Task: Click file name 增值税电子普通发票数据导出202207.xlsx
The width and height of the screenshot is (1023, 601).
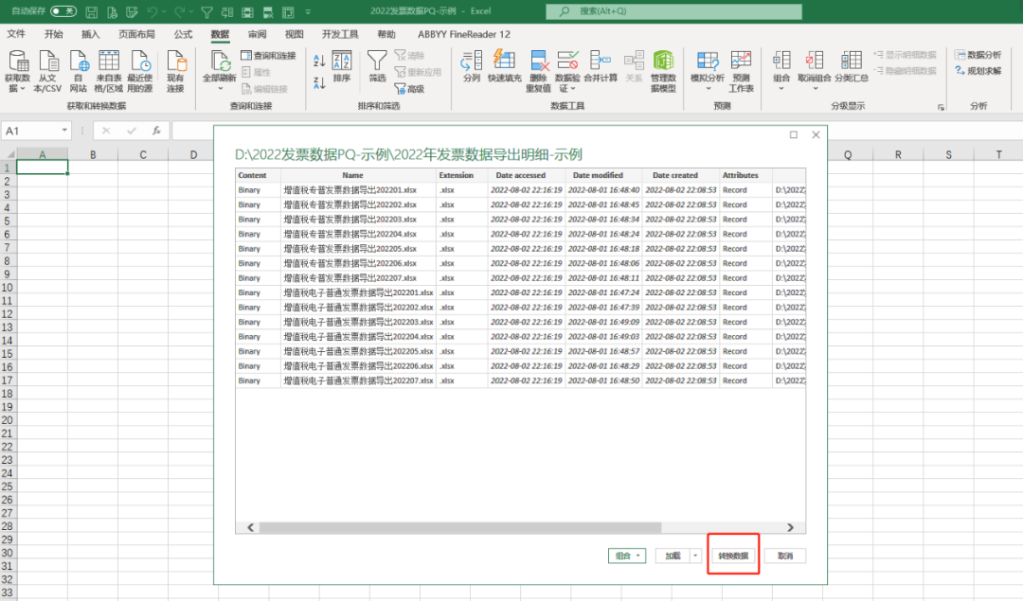Action: click(x=358, y=380)
